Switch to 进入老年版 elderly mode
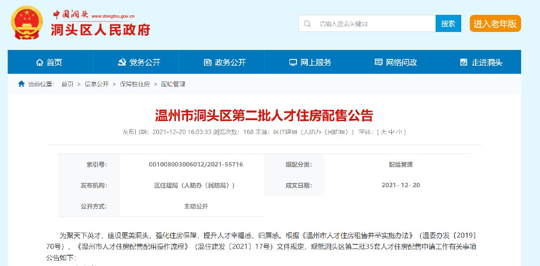 (x=495, y=23)
